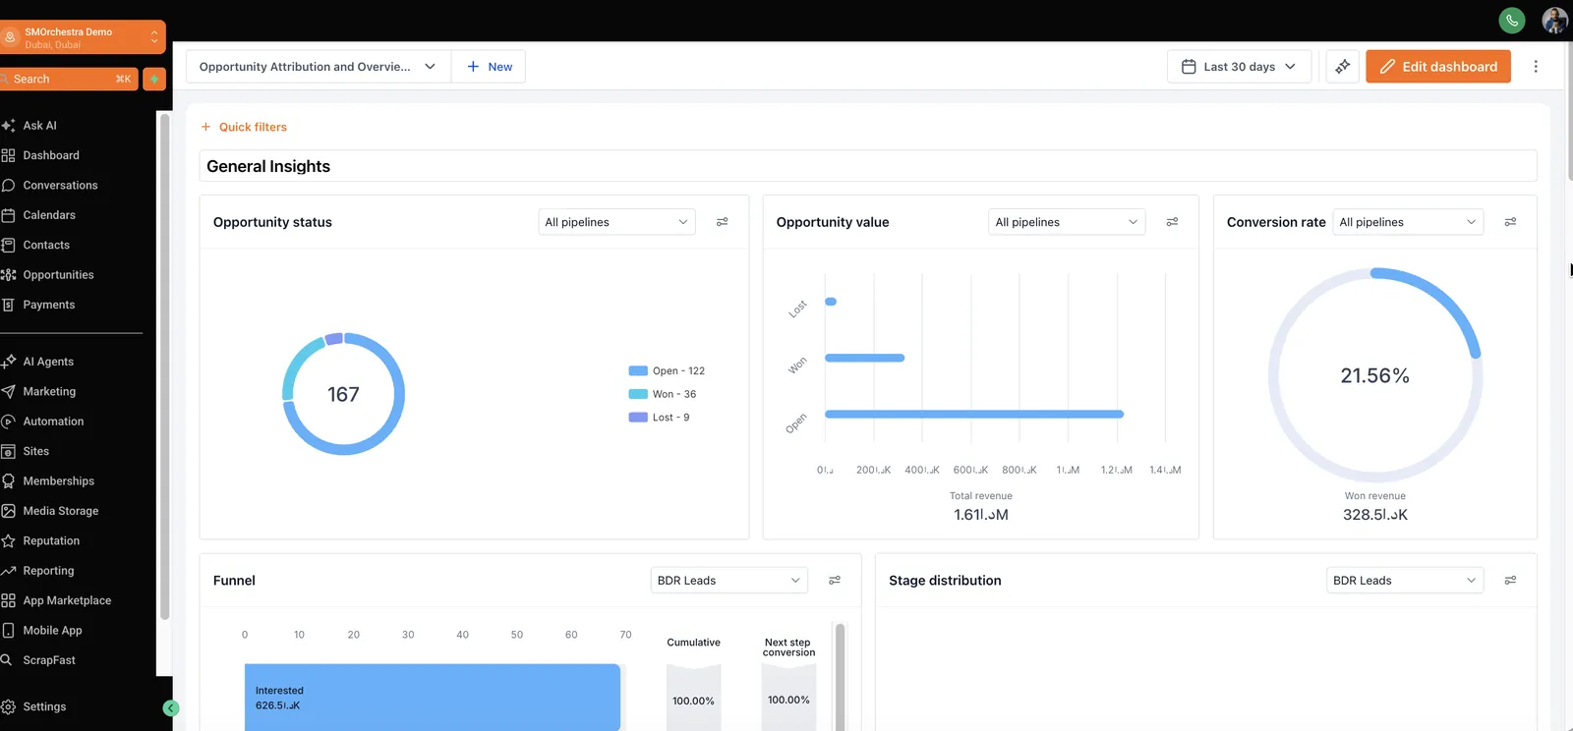
Task: Open Funnel widget filter settings icon
Action: [835, 581]
